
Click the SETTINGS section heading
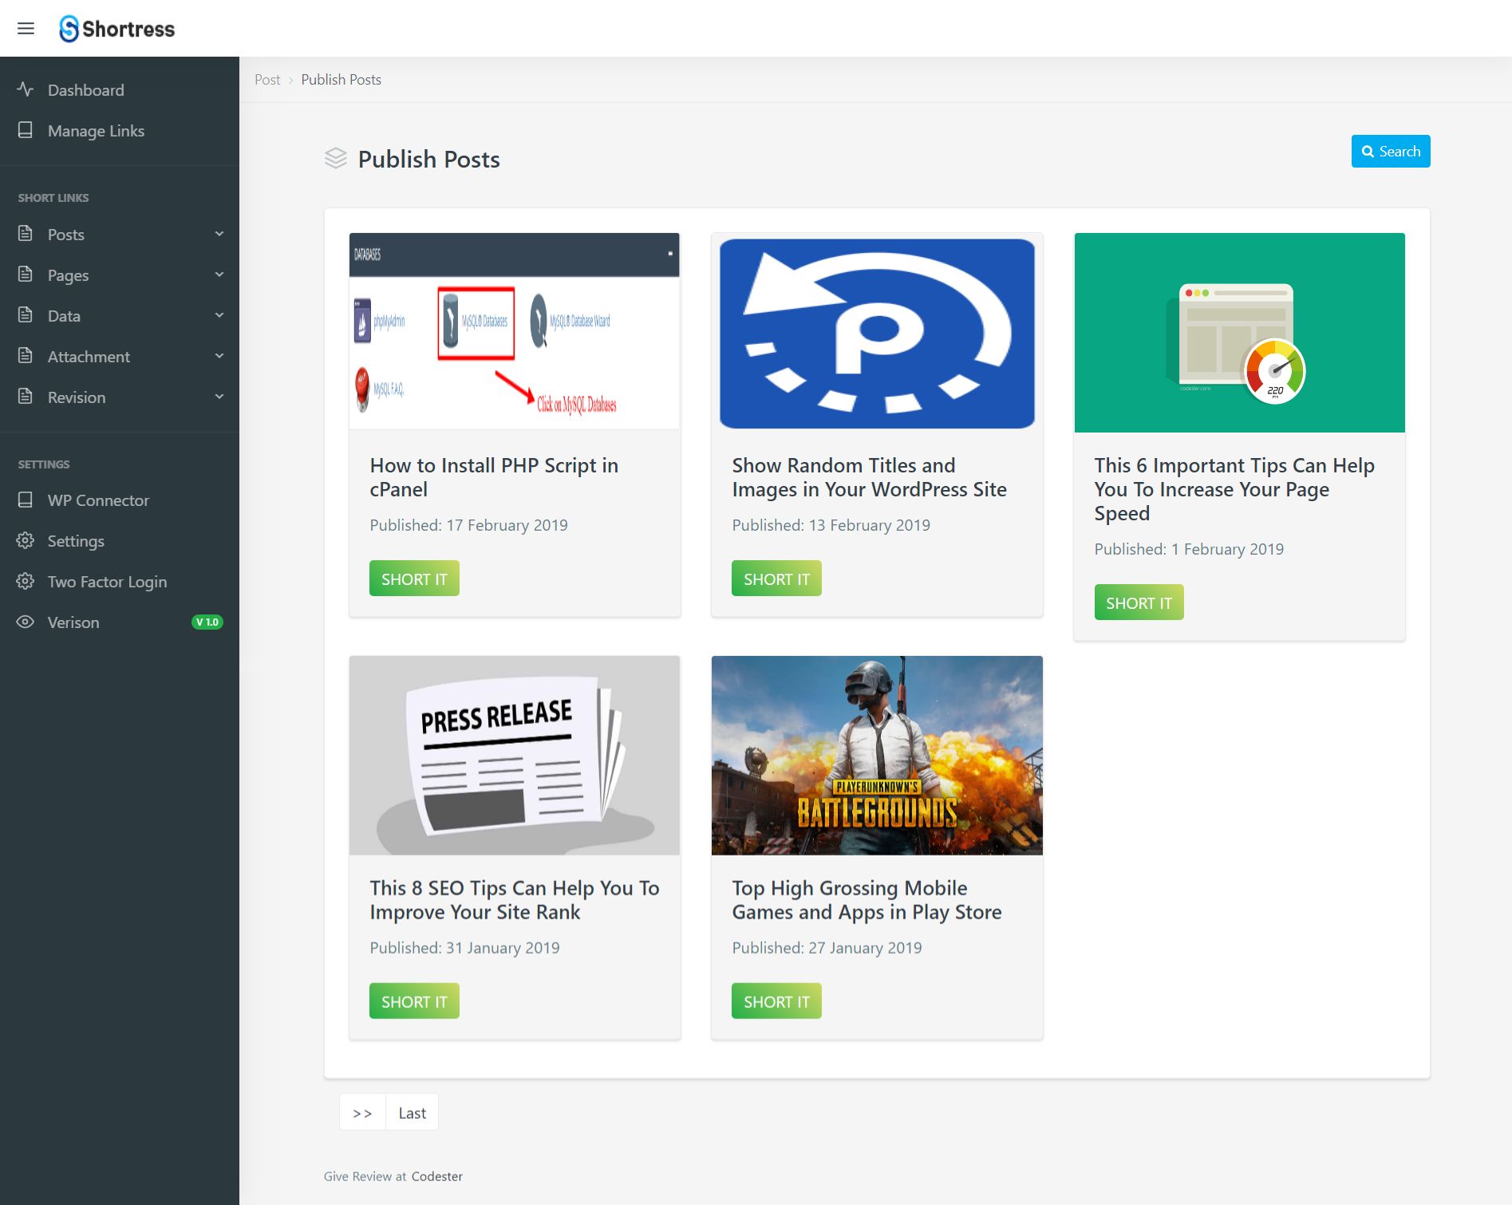44,464
